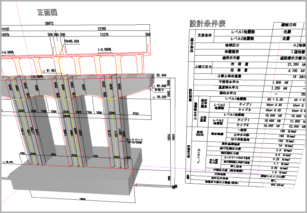Select the overall dimension 28972
This screenshot has width=307, height=213.
(x=49, y=23)
